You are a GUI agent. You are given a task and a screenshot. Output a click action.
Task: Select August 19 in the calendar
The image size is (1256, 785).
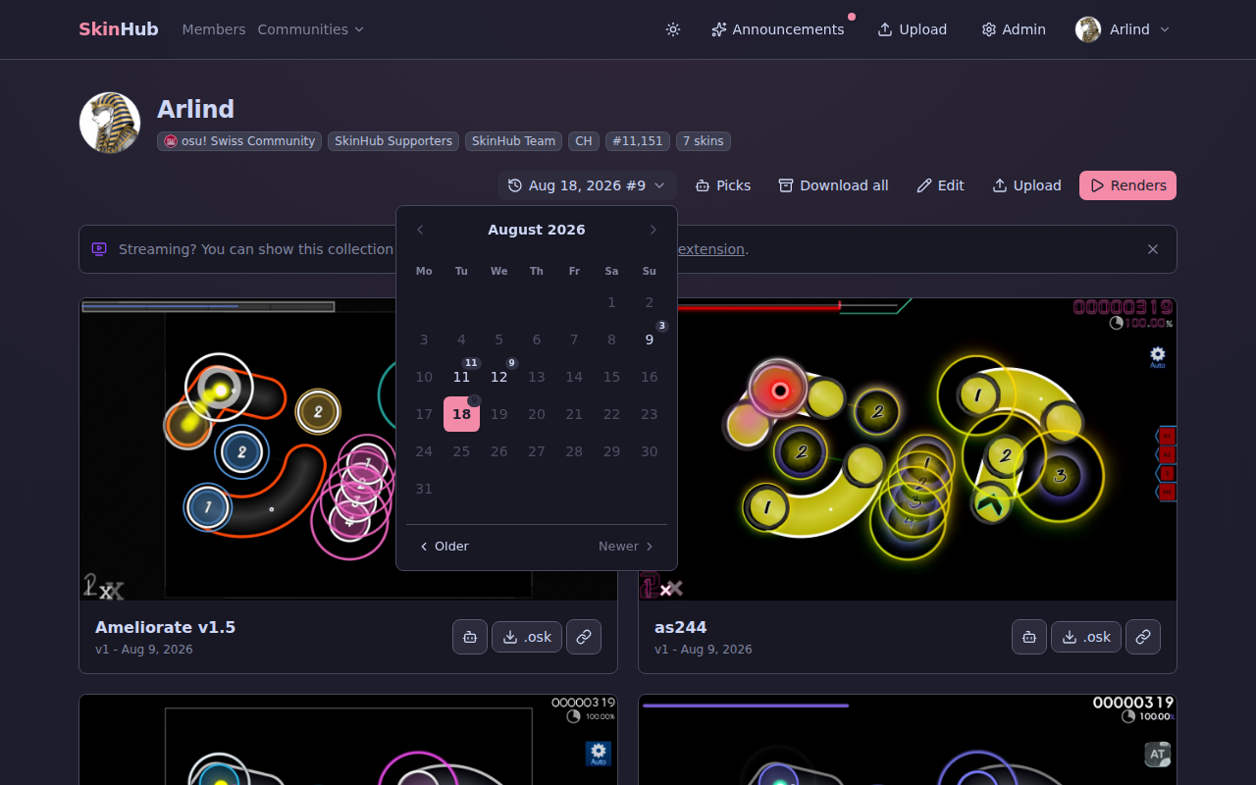[499, 414]
